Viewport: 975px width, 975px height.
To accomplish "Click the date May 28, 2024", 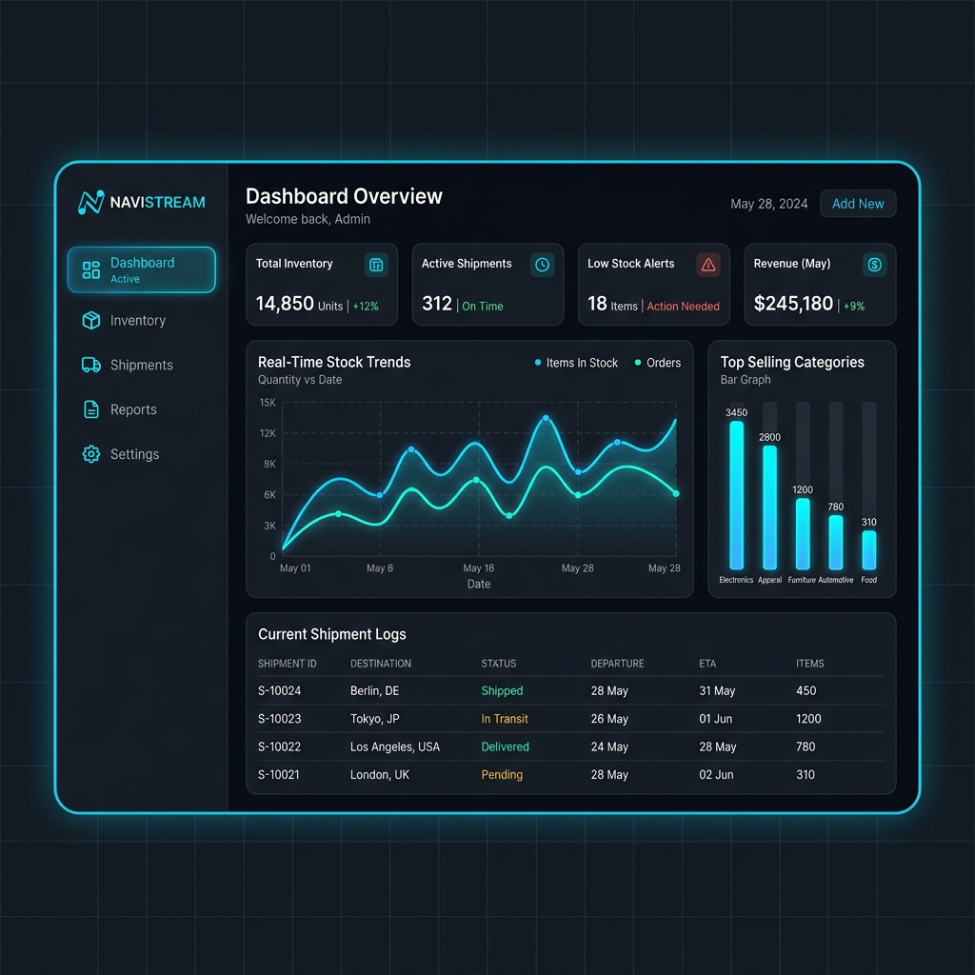I will click(768, 204).
